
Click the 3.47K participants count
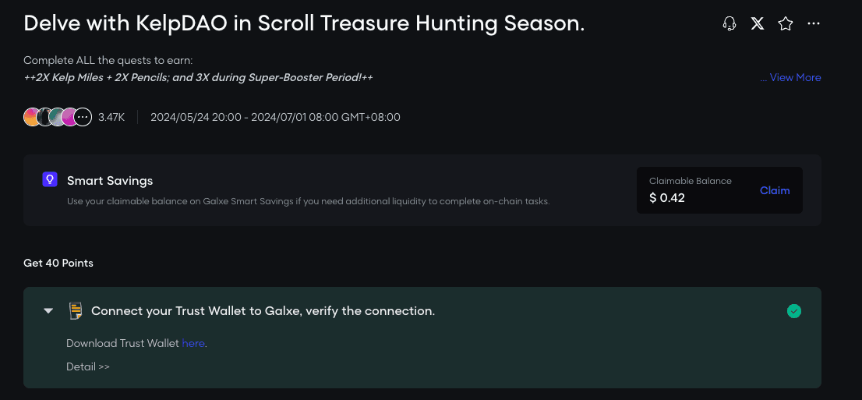coord(111,117)
